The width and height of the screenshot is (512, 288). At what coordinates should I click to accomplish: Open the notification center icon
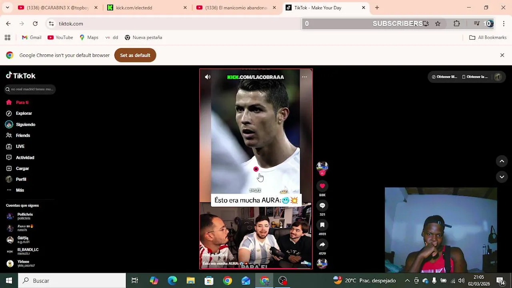500,281
